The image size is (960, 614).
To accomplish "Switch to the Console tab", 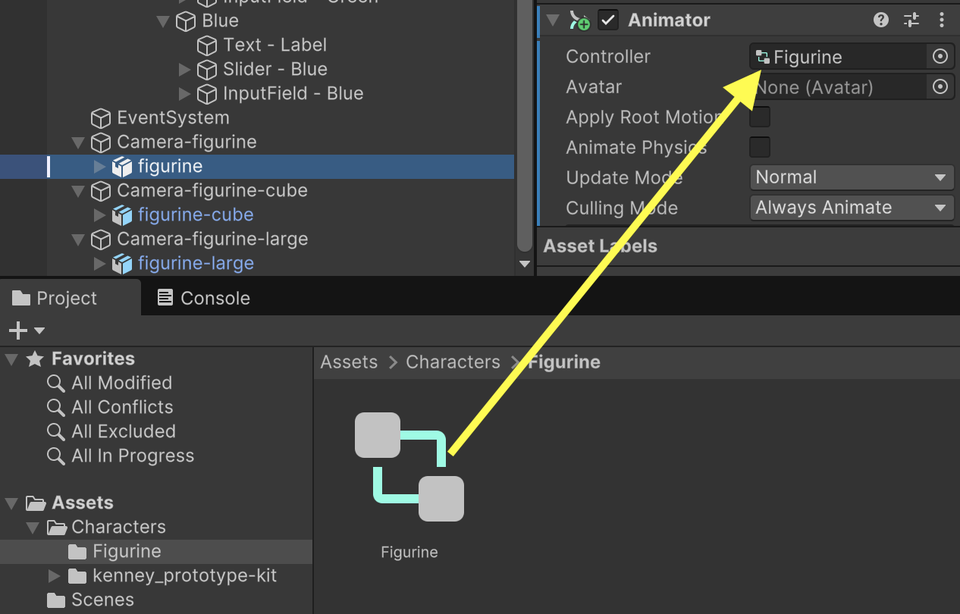I will 203,299.
